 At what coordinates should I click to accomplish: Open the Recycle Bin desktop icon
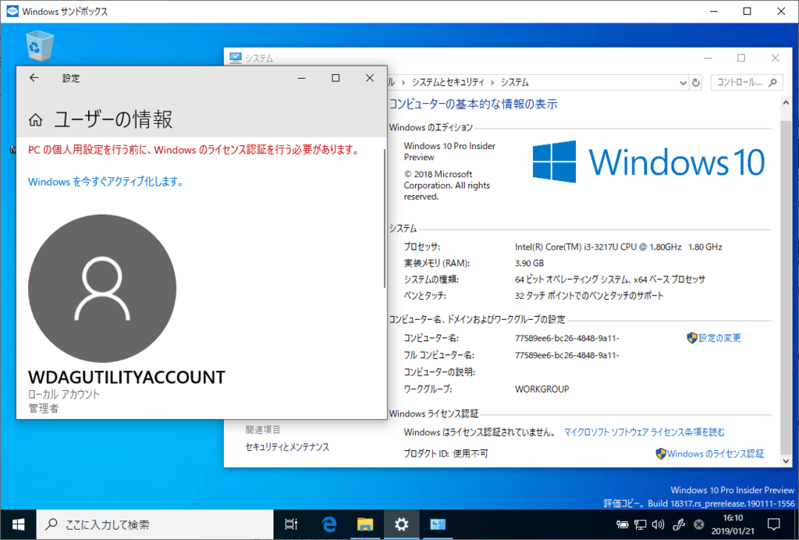39,45
